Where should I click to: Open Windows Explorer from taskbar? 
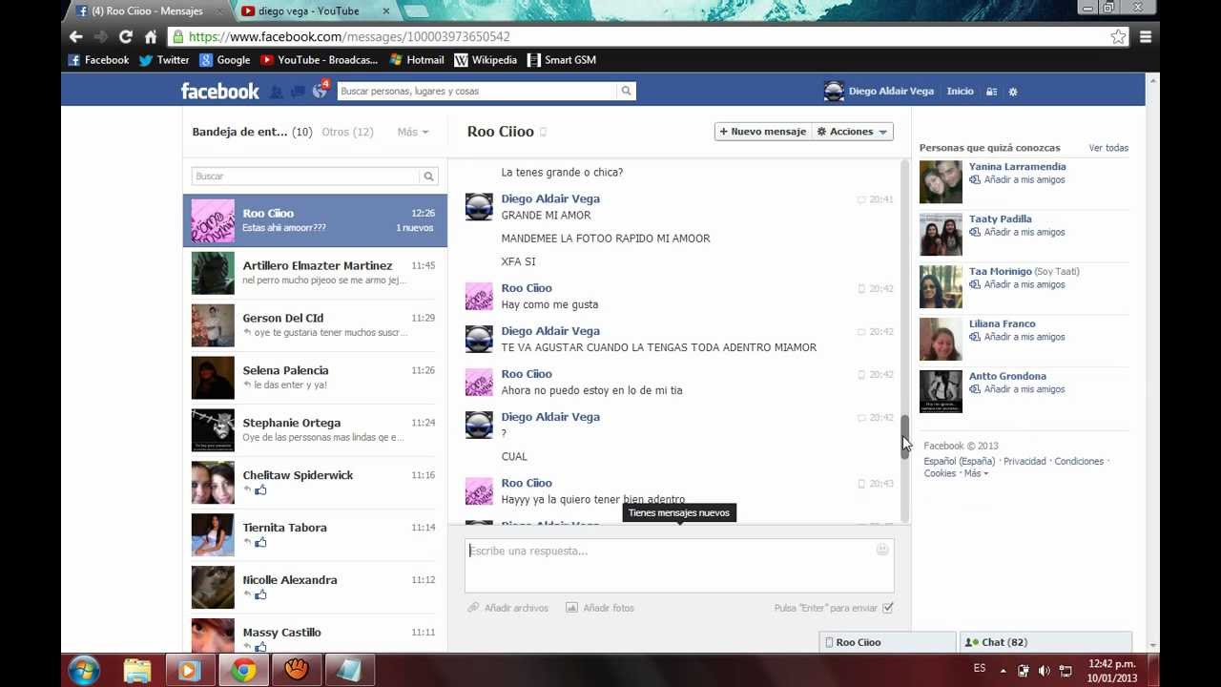tap(137, 670)
